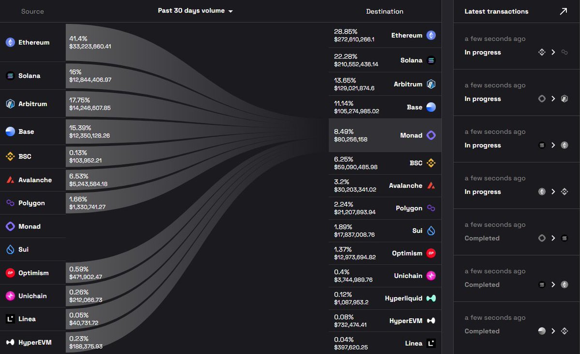
Task: Click the Ethereum icon in the Destination list
Action: tap(431, 35)
